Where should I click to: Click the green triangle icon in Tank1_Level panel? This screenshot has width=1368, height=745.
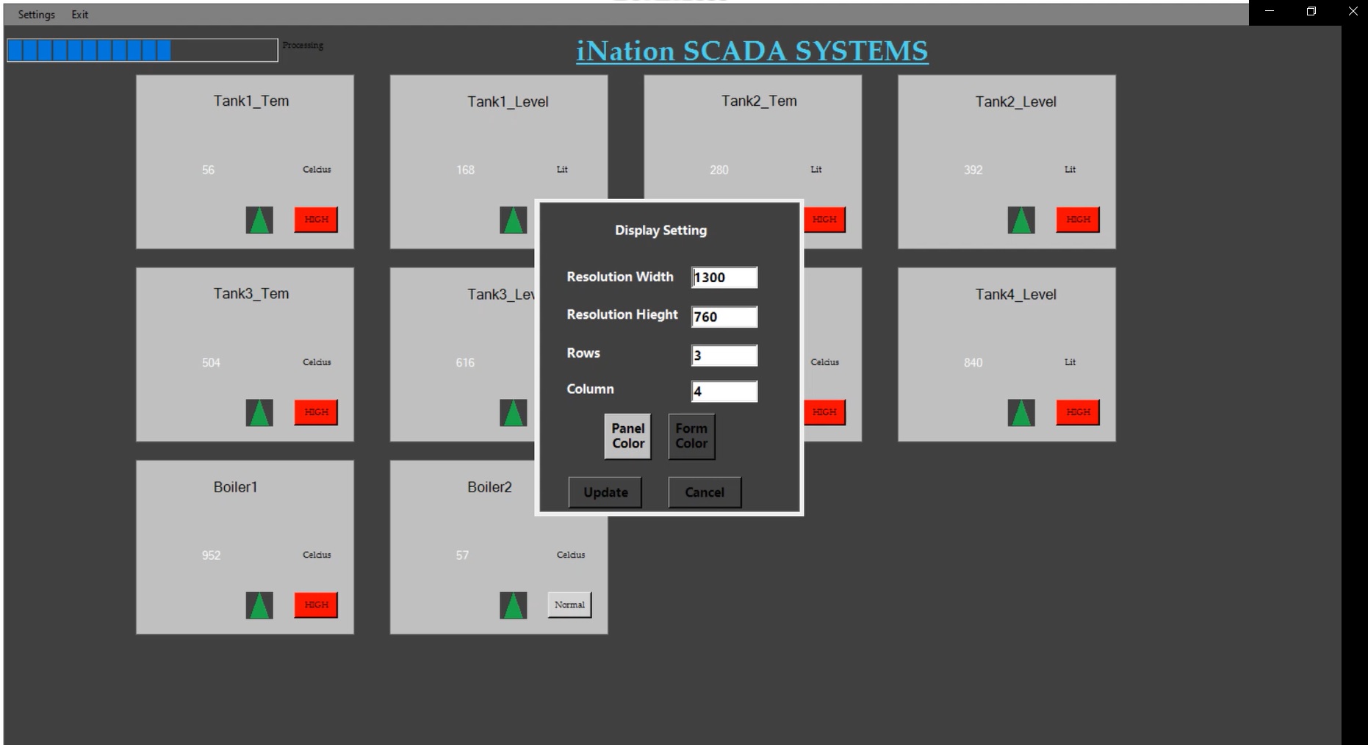tap(513, 220)
